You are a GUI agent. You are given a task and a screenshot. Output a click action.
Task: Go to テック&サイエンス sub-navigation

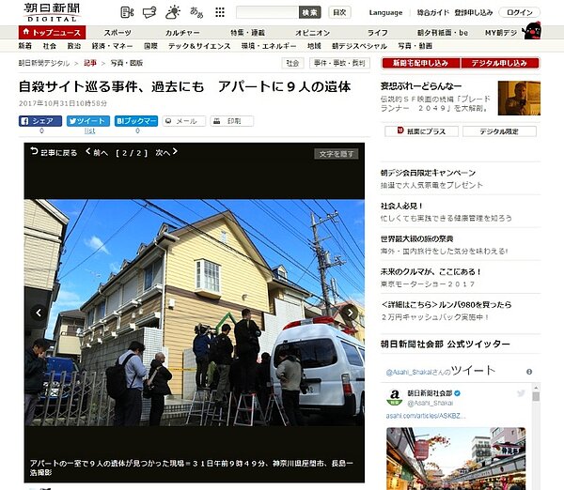point(199,46)
